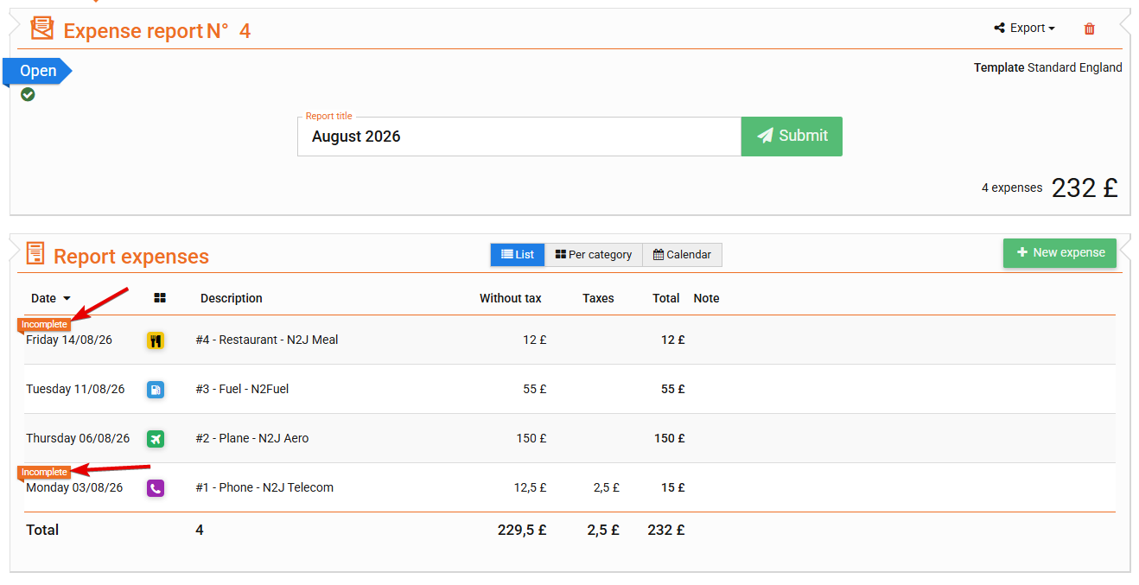Screen dimensions: 1139x585
Task: Click the Phone category icon
Action: click(x=156, y=488)
